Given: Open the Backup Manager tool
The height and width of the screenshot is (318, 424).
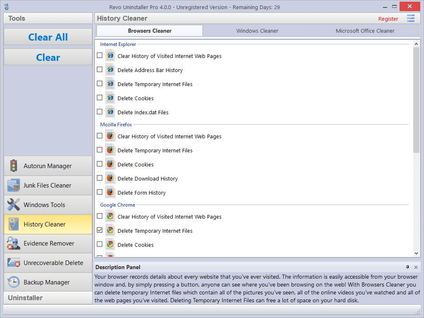Looking at the screenshot, I should pyautogui.click(x=48, y=282).
